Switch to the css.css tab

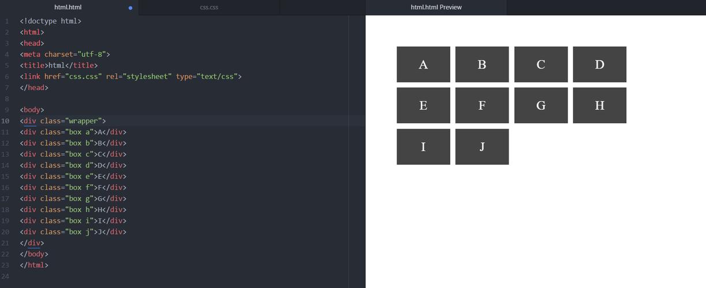point(209,7)
